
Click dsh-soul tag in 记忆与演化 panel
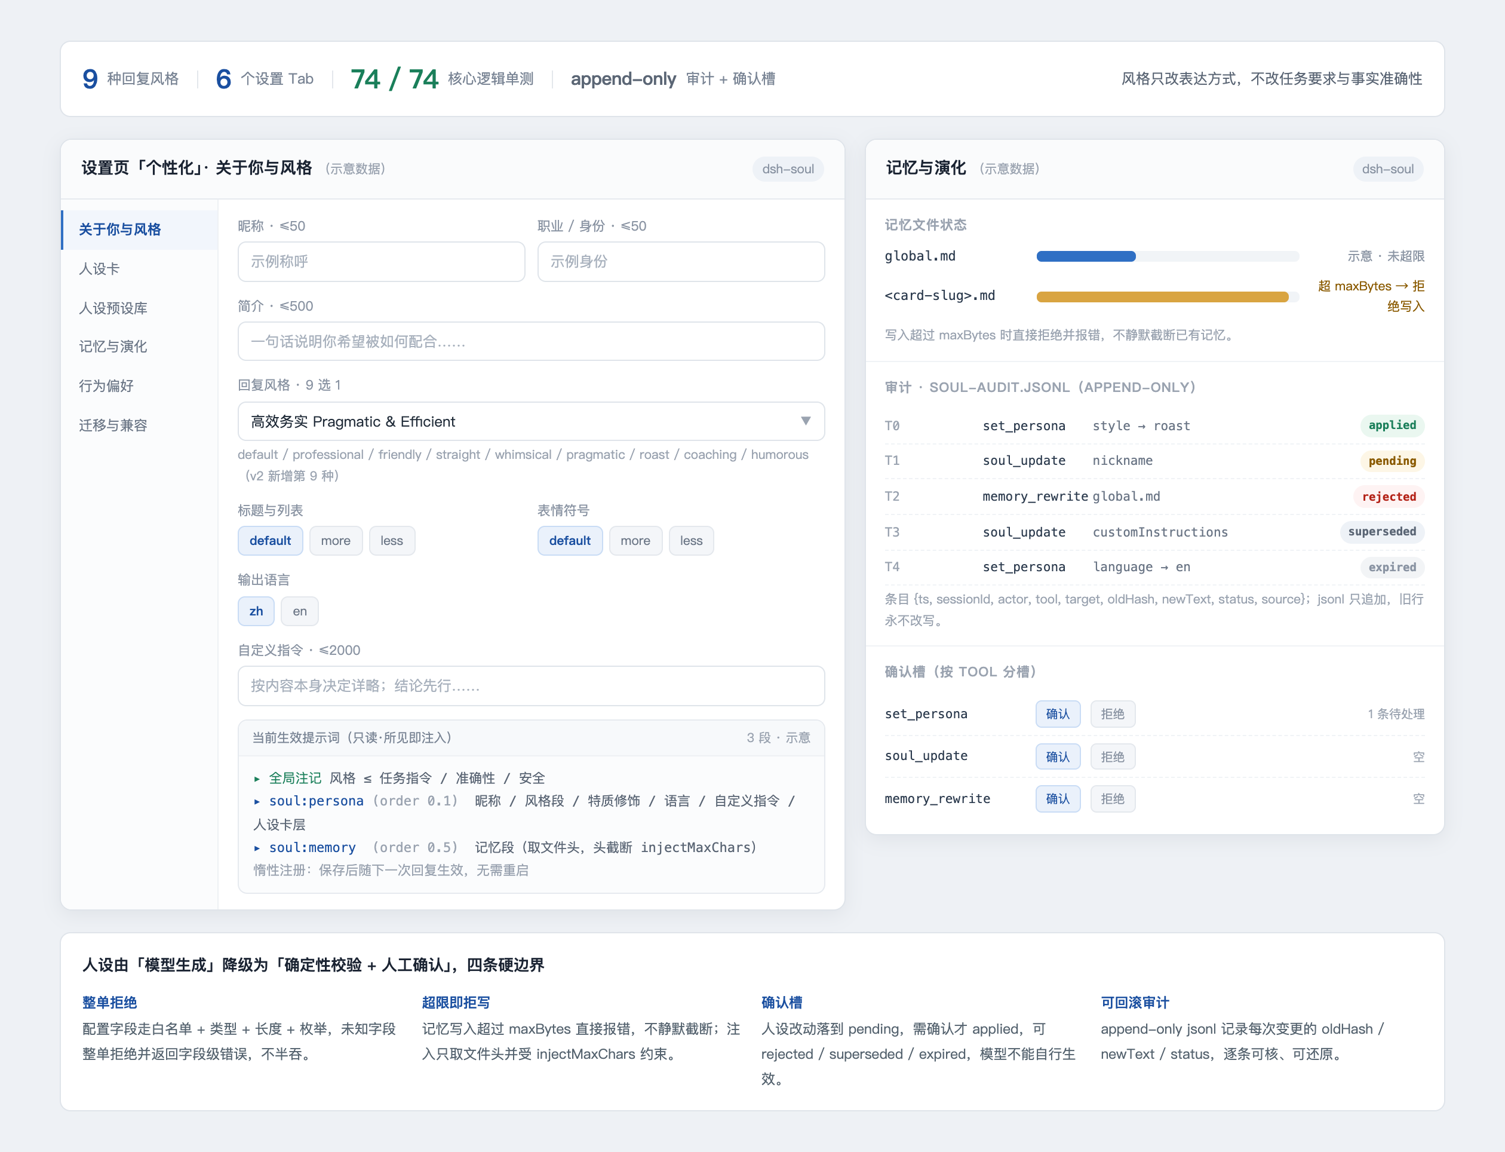click(x=1388, y=168)
